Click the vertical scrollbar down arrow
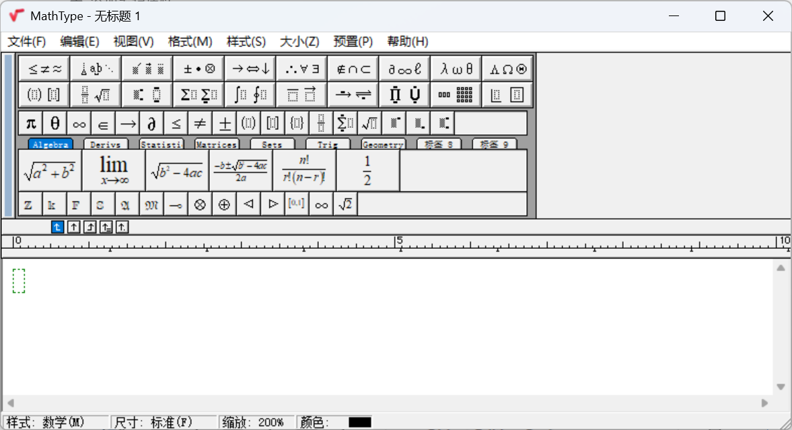This screenshot has height=430, width=792. [781, 387]
